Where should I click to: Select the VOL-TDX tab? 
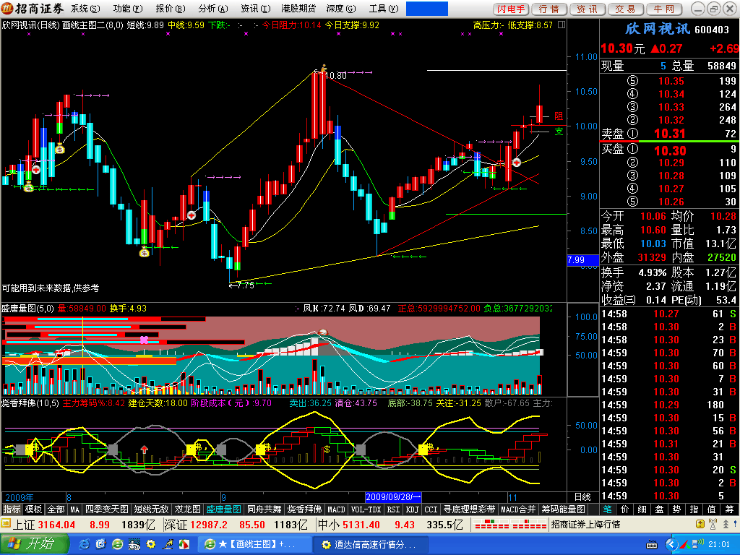pyautogui.click(x=366, y=509)
